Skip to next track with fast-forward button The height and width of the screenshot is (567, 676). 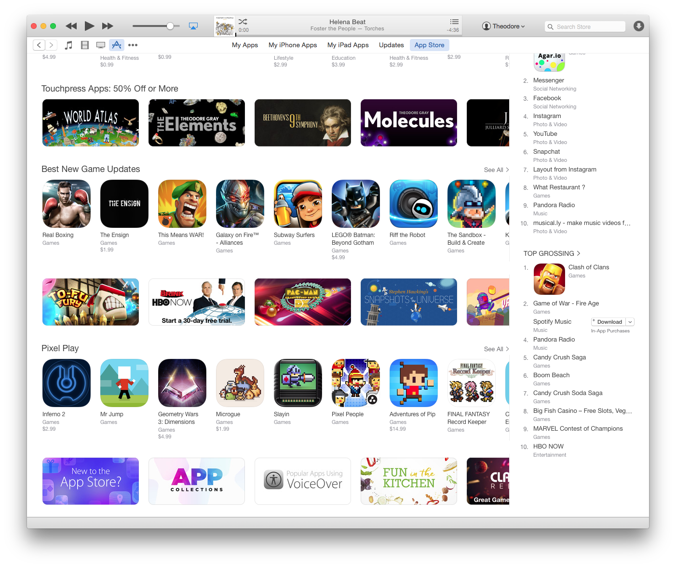(x=108, y=26)
